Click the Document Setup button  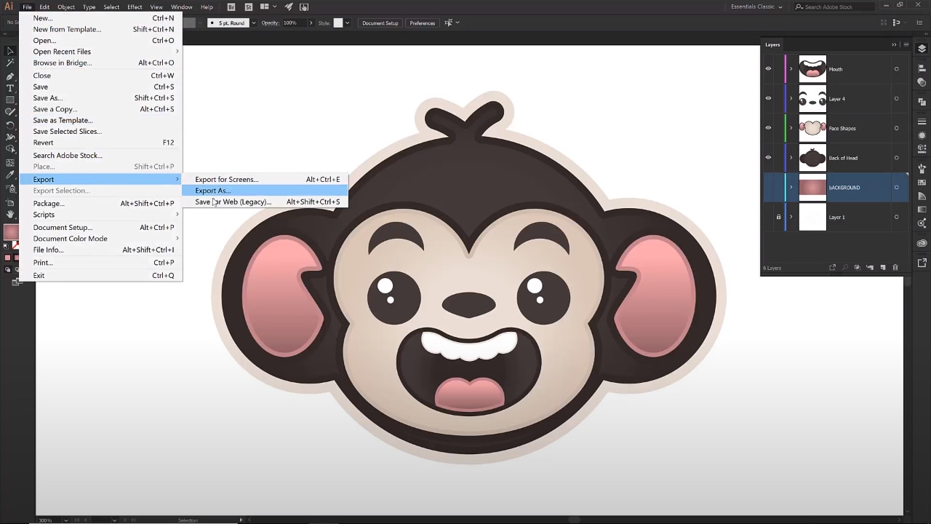[380, 23]
